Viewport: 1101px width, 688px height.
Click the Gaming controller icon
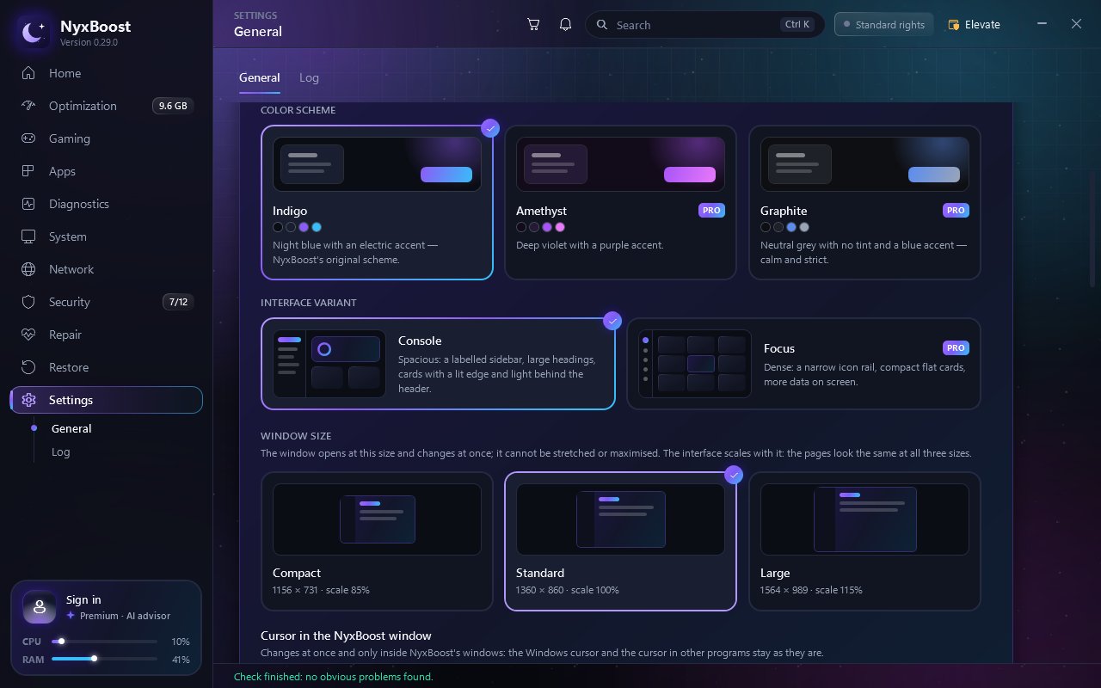coord(29,138)
